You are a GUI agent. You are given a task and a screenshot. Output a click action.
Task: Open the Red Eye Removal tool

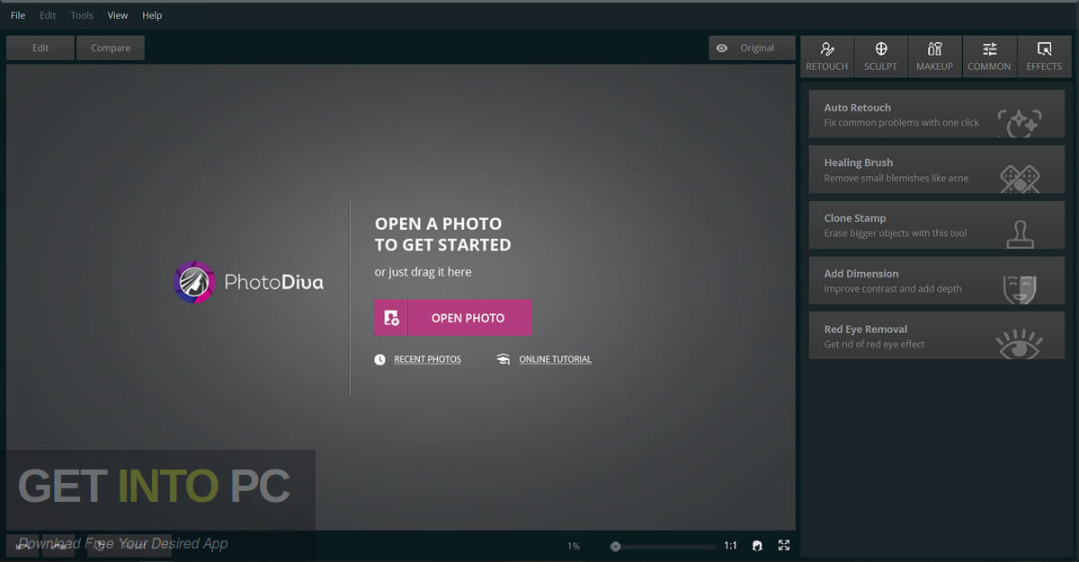pyautogui.click(x=936, y=336)
